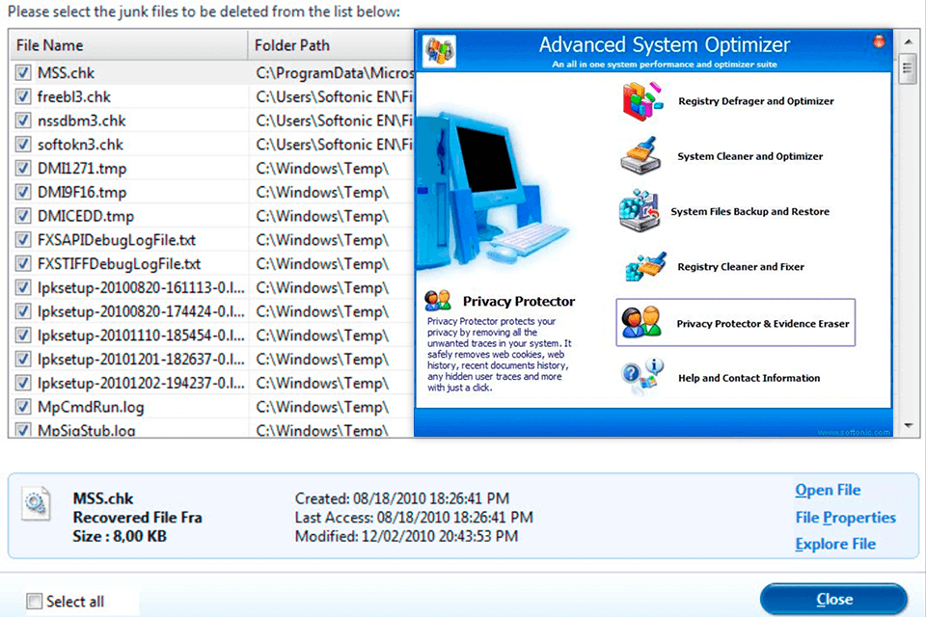The height and width of the screenshot is (617, 926).
Task: Select the nssdbm3.chk file name
Action: (81, 121)
